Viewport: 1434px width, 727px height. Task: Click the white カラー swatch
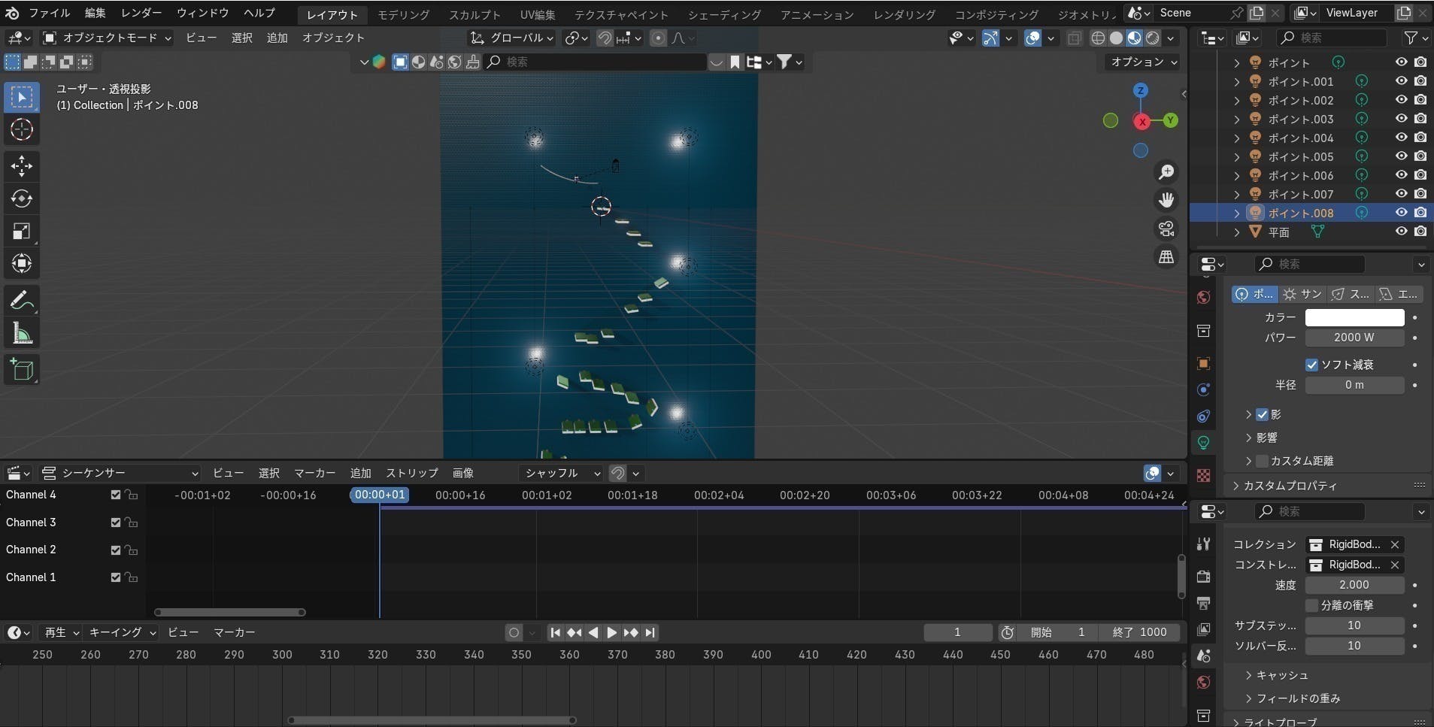[x=1354, y=317]
